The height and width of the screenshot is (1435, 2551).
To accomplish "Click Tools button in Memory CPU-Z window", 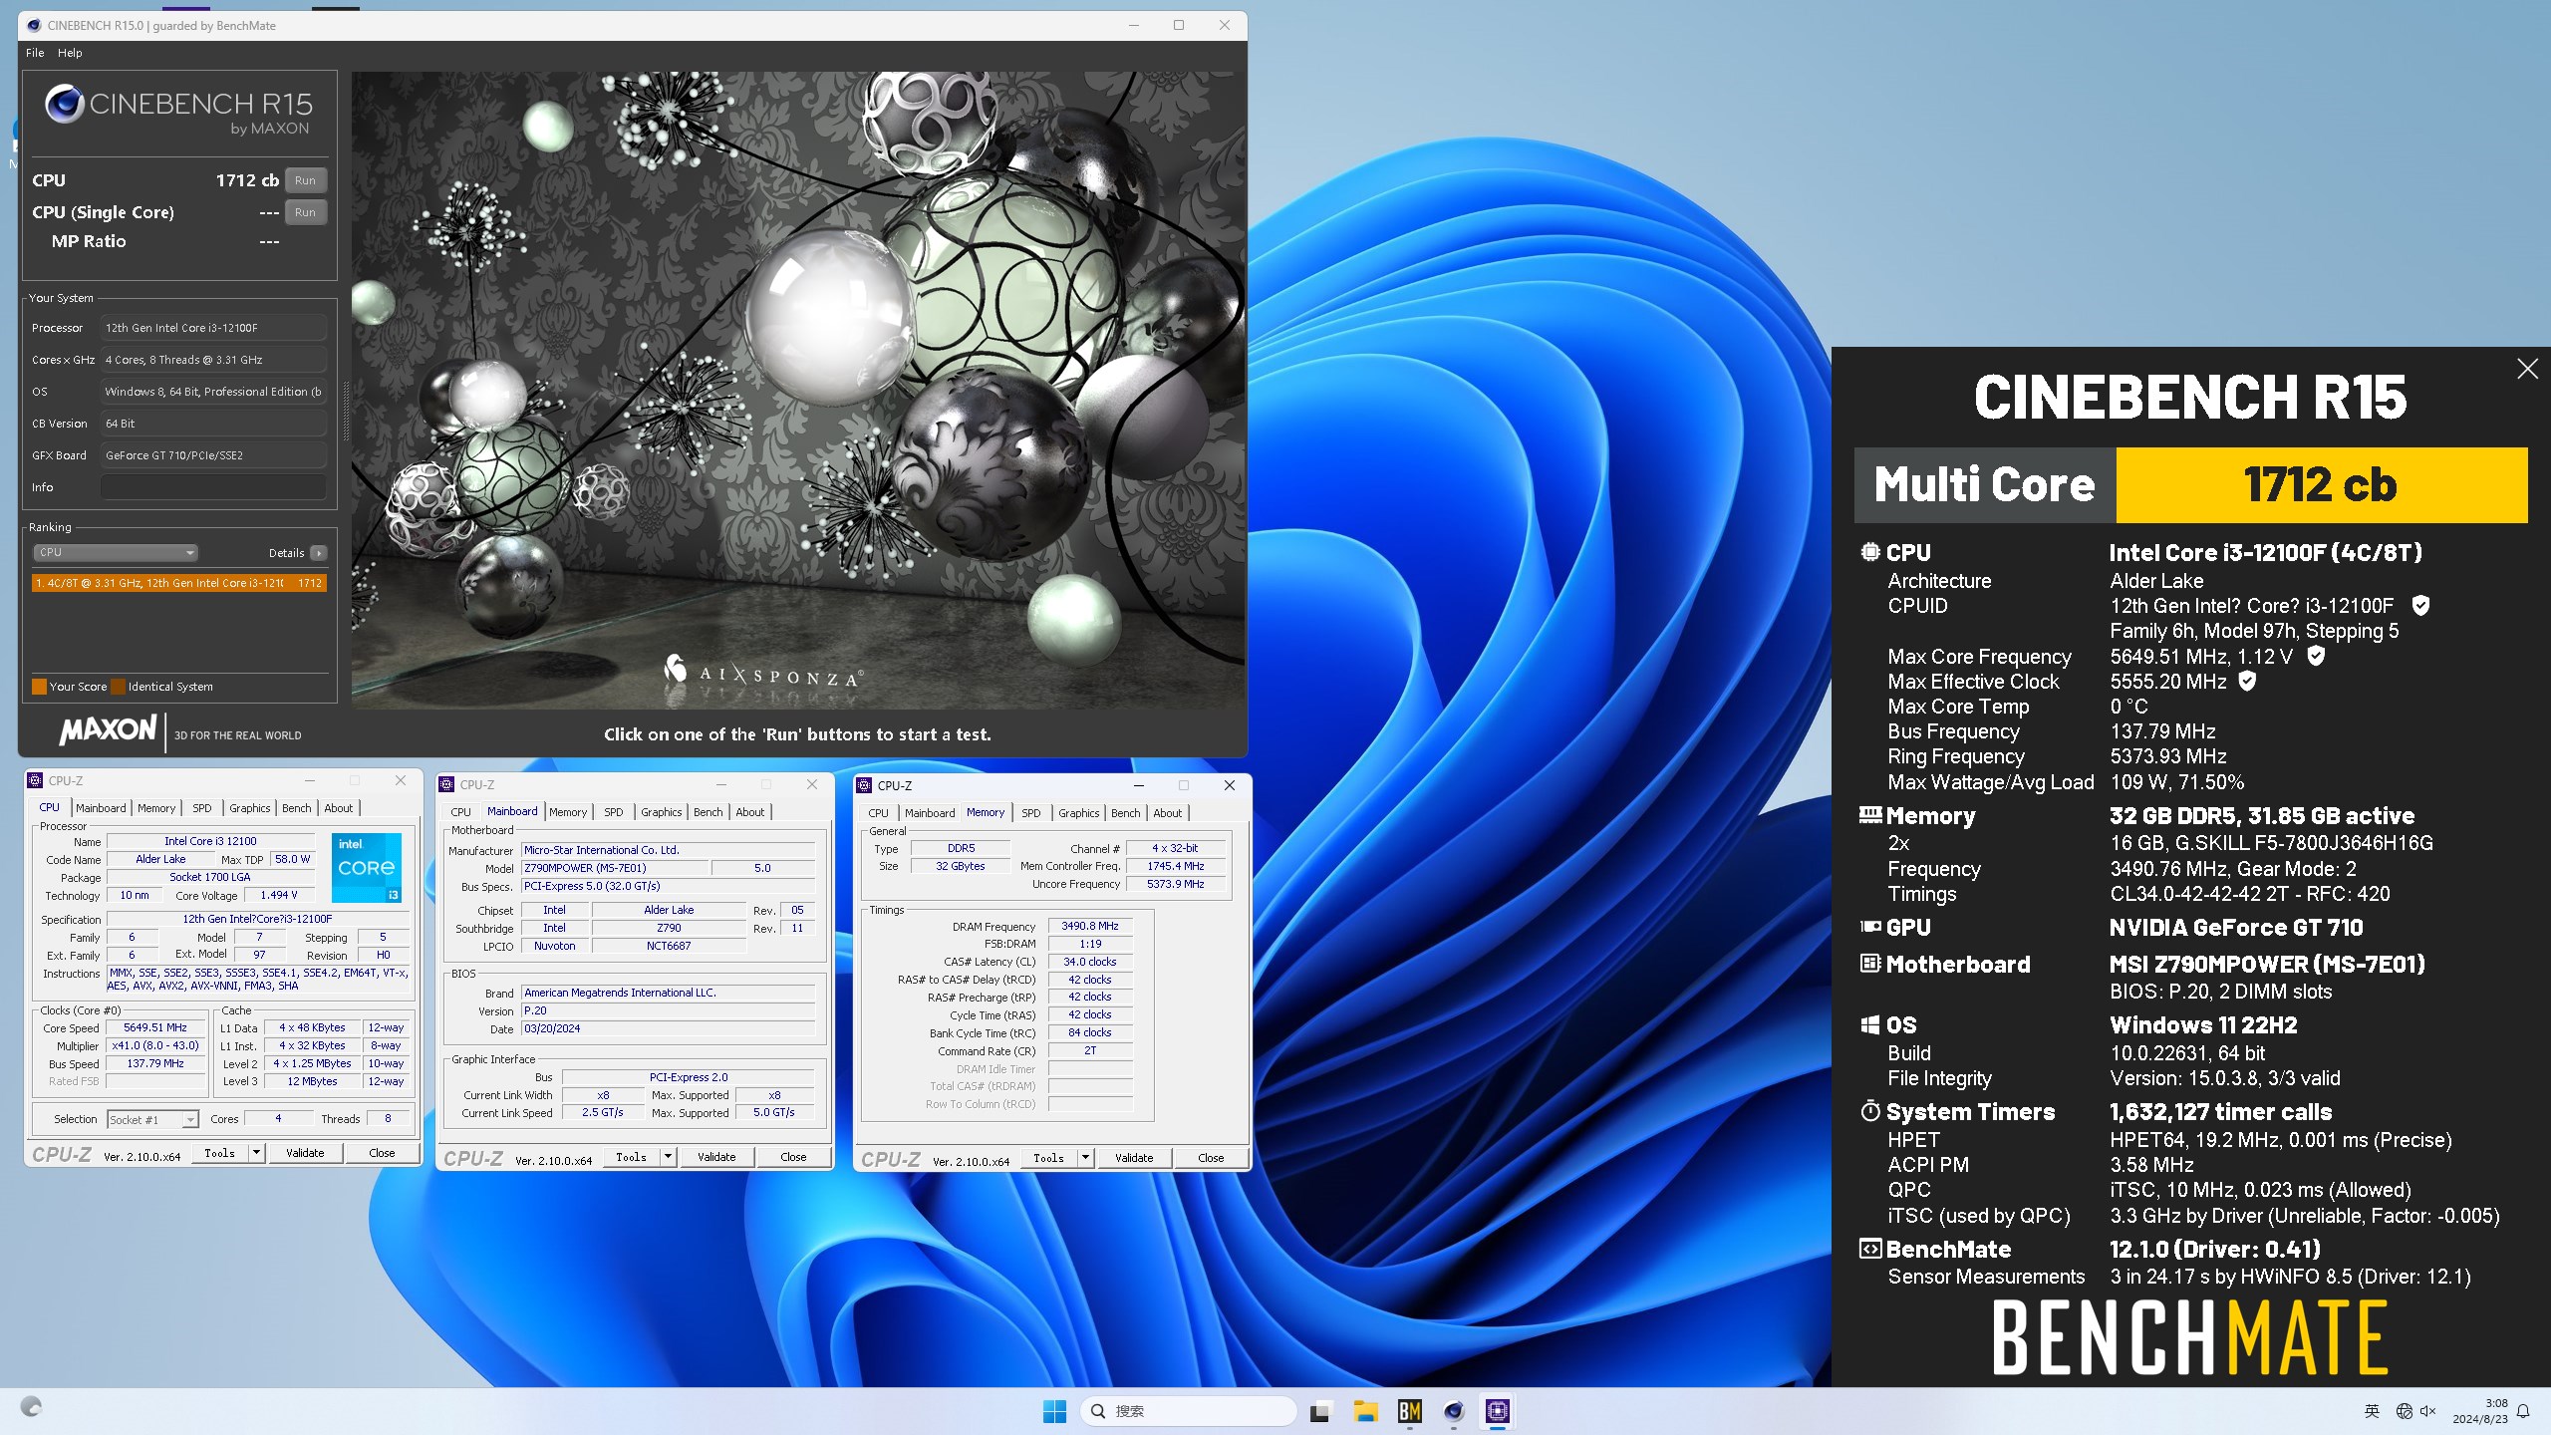I will click(x=1048, y=1158).
